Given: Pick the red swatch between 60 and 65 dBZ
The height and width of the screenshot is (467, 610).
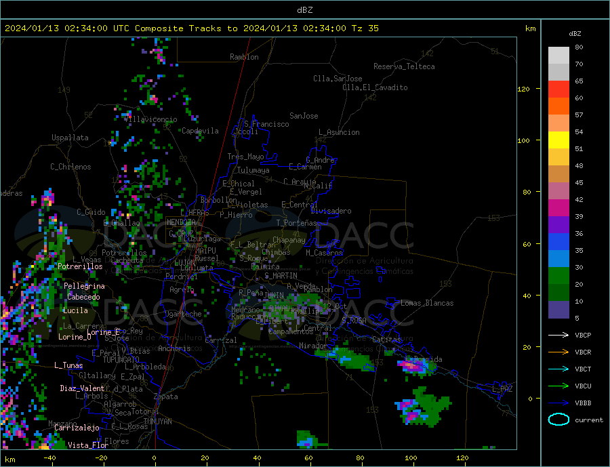Looking at the screenshot, I should point(558,89).
